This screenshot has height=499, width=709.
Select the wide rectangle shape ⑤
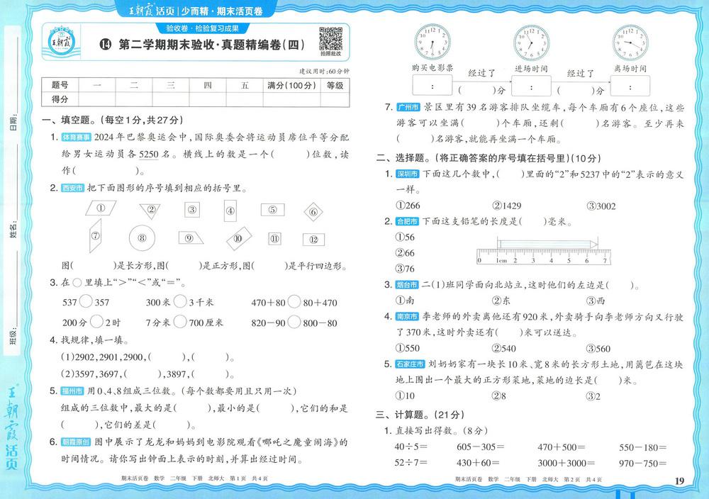pyautogui.click(x=273, y=209)
